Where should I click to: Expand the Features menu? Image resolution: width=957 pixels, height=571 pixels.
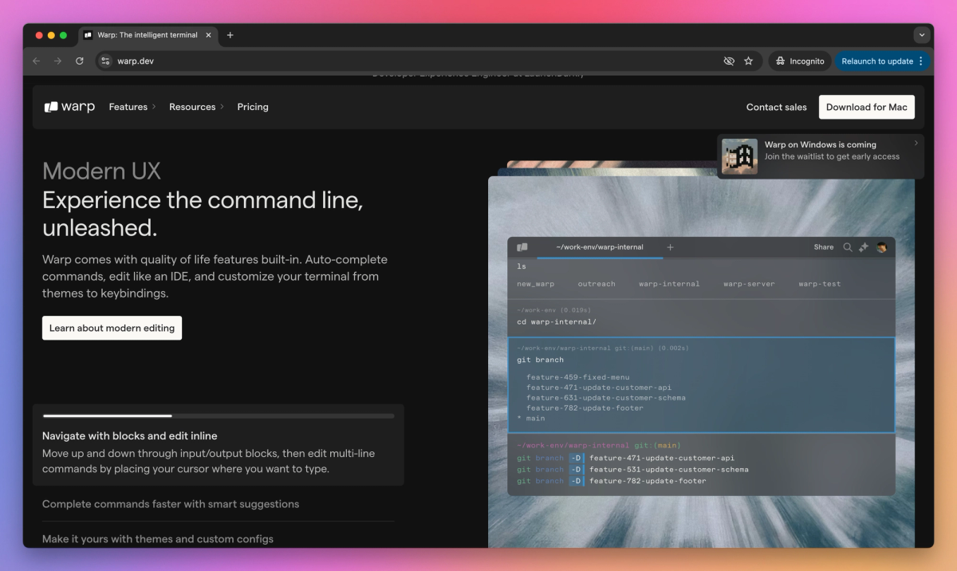[132, 107]
